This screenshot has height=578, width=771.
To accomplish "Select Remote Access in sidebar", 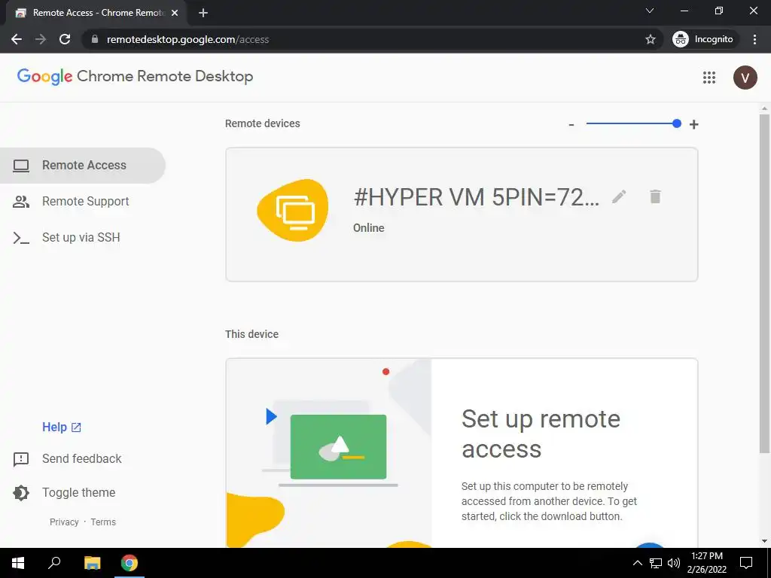I will [83, 165].
